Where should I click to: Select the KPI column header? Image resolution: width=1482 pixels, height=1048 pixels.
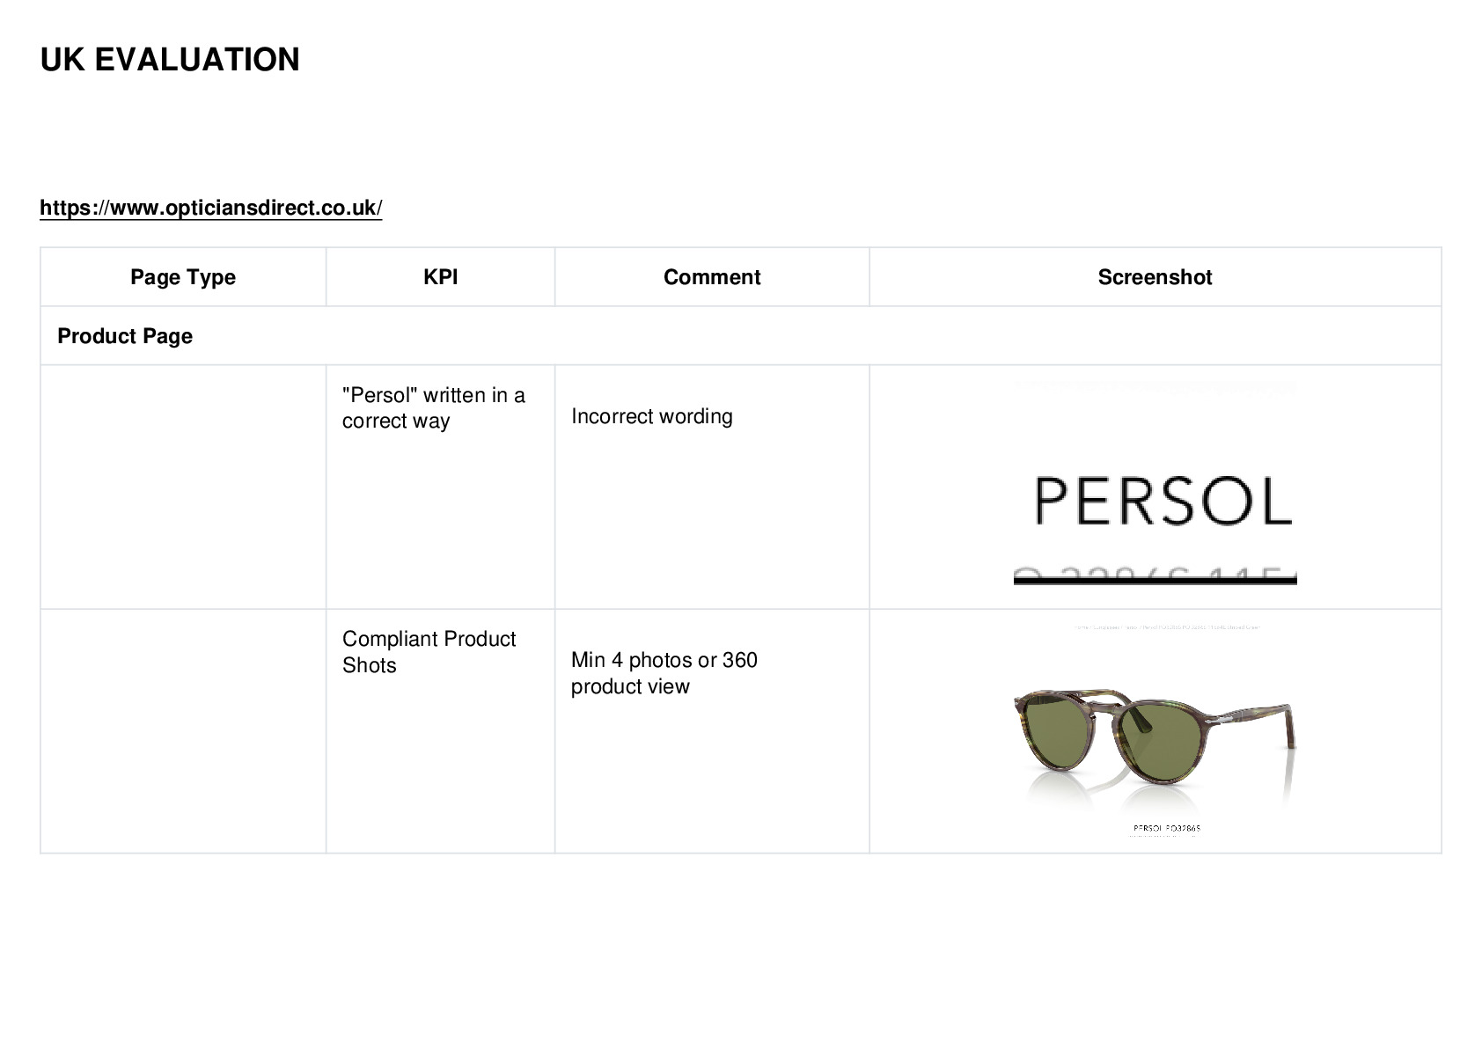440,277
